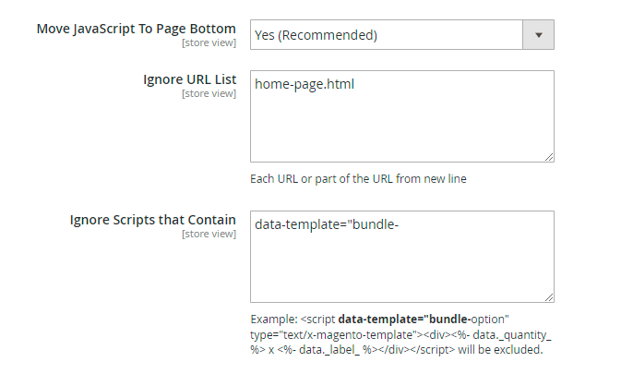621x374 pixels.
Task: Click the 'will be excluded' note ending
Action: pos(500,350)
